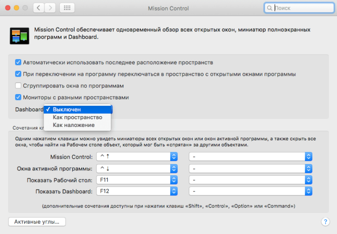Open Mission Control mouse shortcut dropdown
Screen dimensions: 337x234
[x=250, y=156]
